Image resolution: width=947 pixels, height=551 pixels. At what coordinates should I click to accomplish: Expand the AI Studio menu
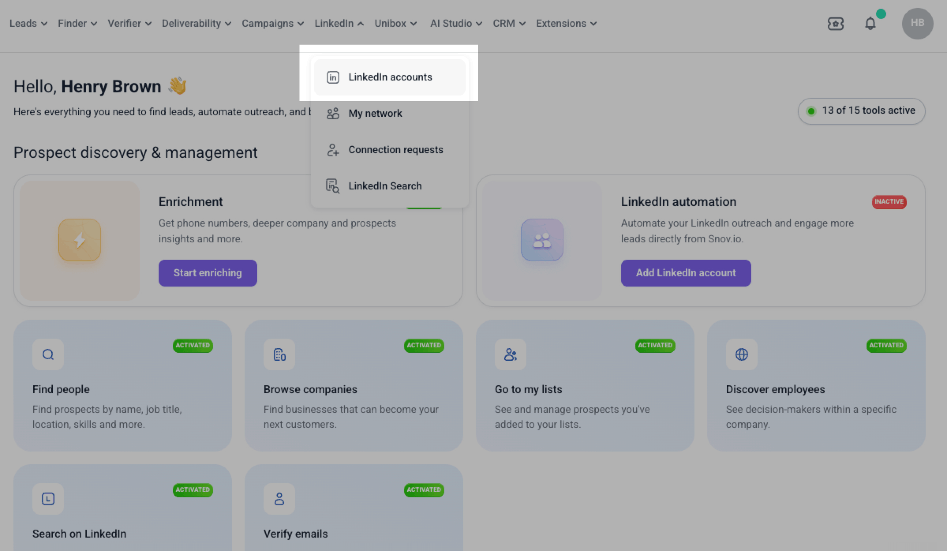tap(456, 23)
